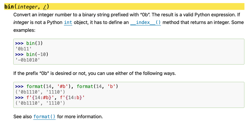Open the int type link
The image size is (249, 124).
(68, 23)
